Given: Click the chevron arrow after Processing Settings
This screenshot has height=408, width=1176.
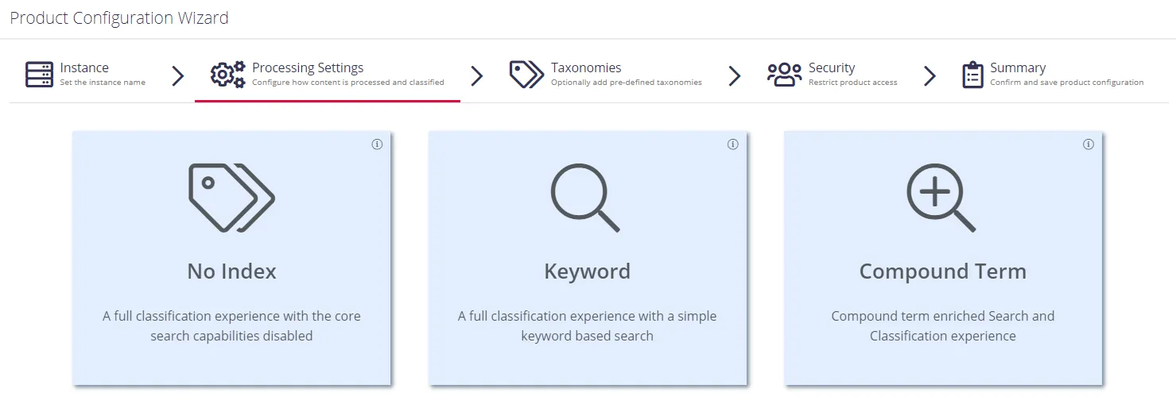Looking at the screenshot, I should [x=477, y=75].
